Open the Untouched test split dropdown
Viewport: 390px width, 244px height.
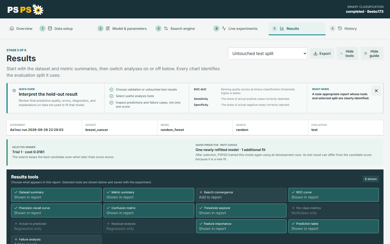pos(268,53)
